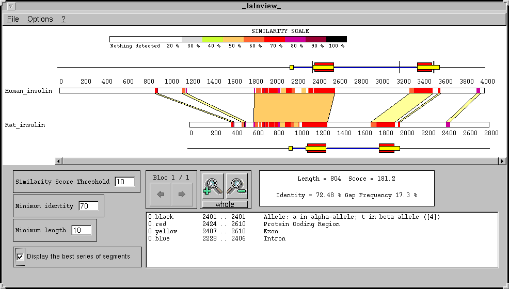The width and height of the screenshot is (509, 289).
Task: Focus the Minimum length input field
Action: pos(82,230)
